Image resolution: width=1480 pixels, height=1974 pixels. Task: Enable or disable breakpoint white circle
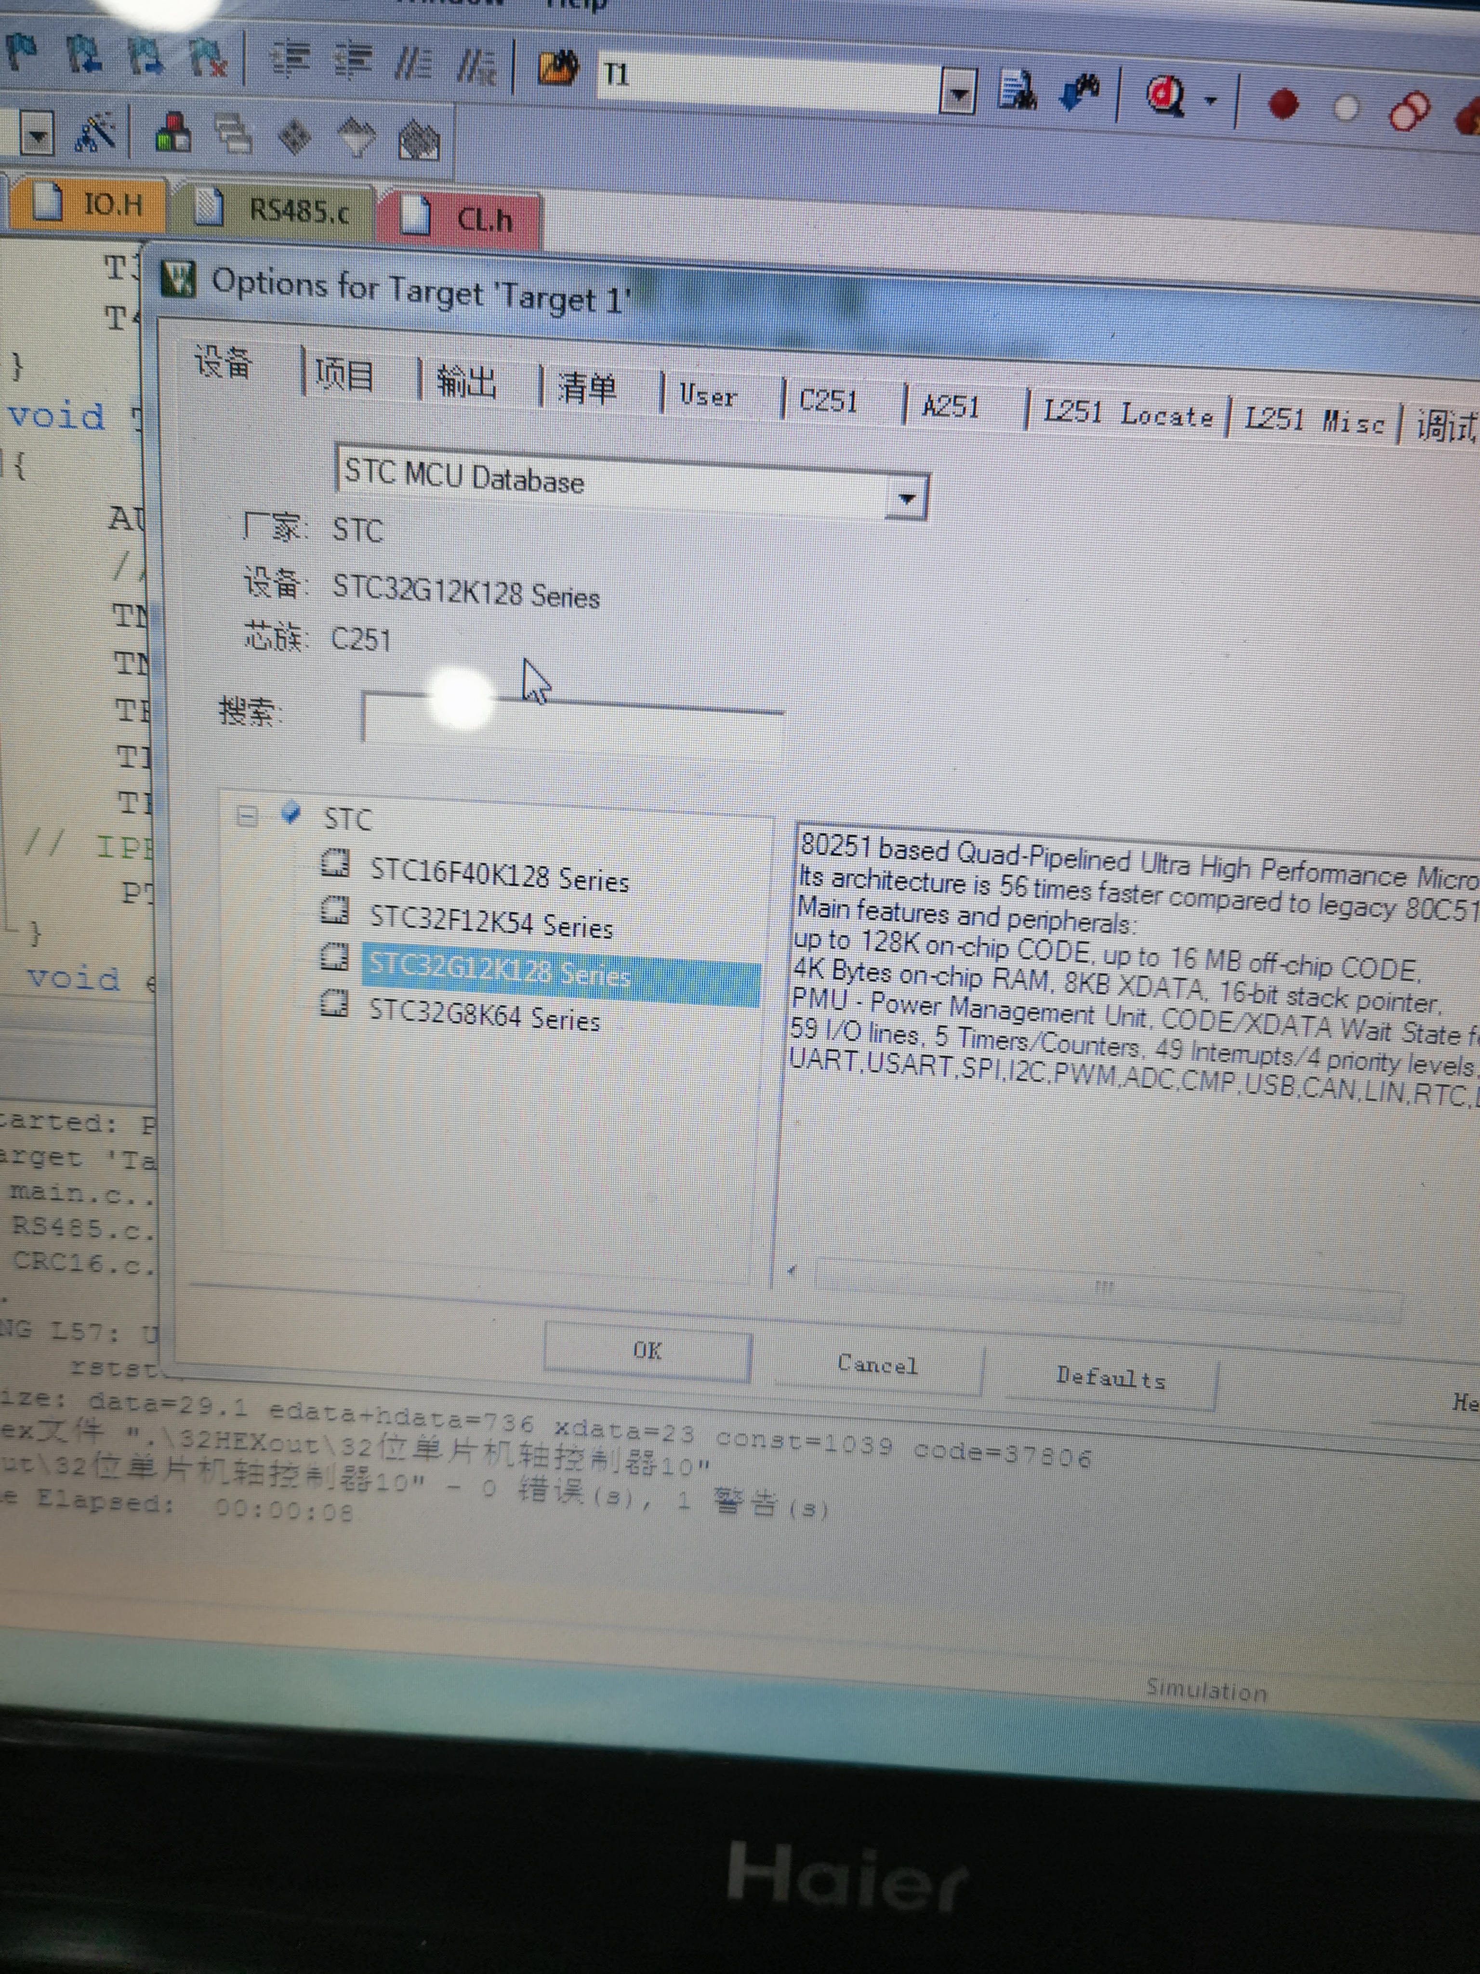coord(1345,108)
